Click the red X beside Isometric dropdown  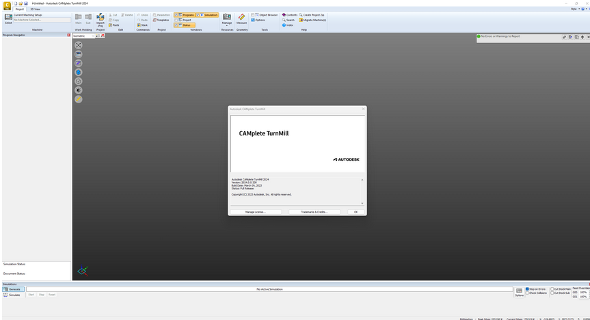pyautogui.click(x=103, y=36)
